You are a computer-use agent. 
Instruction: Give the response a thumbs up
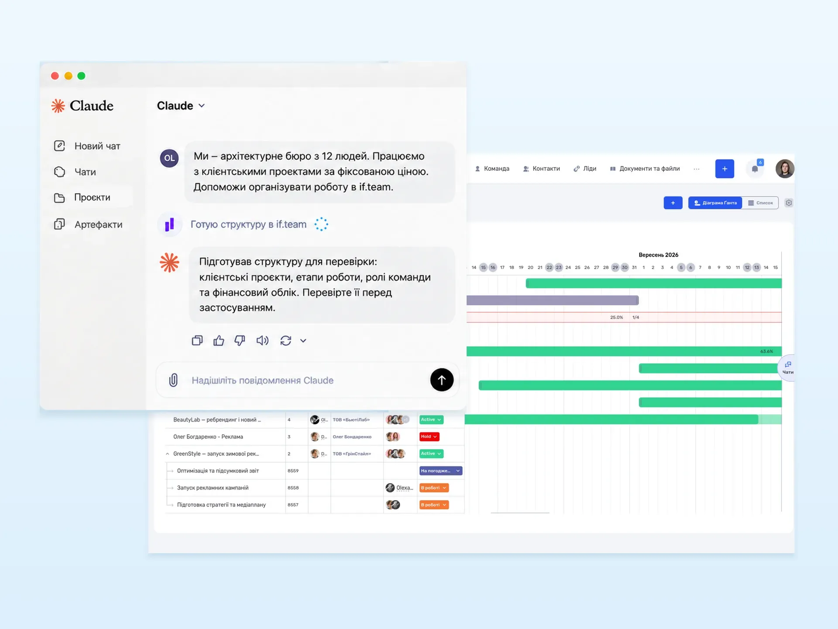point(219,341)
